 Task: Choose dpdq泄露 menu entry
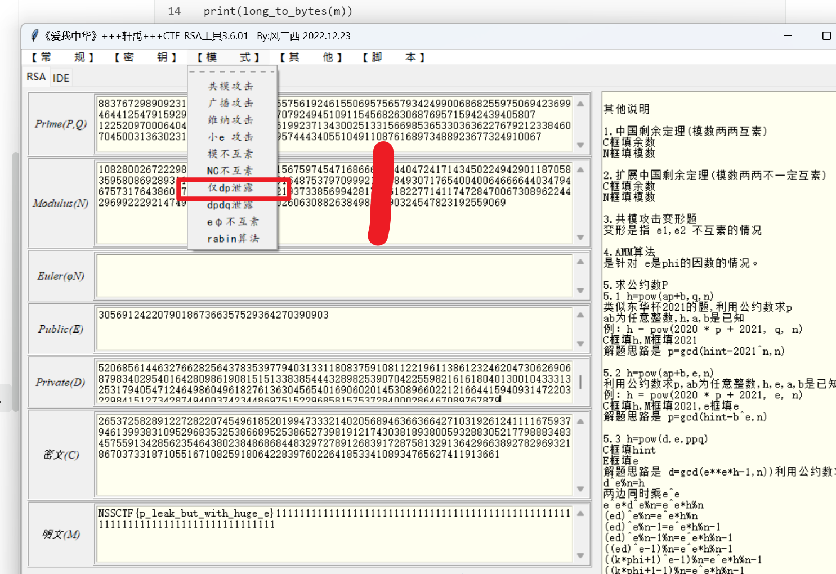click(231, 205)
